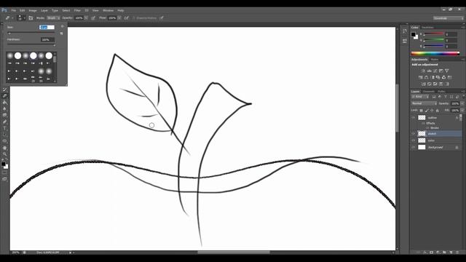Open tool preset picker
The width and height of the screenshot is (466, 262).
pyautogui.click(x=9, y=18)
